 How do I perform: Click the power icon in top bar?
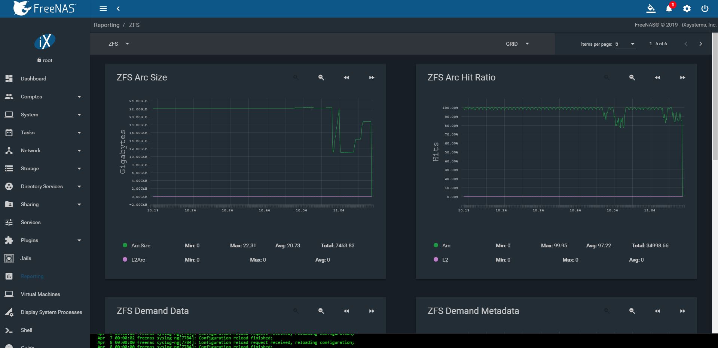tap(705, 9)
